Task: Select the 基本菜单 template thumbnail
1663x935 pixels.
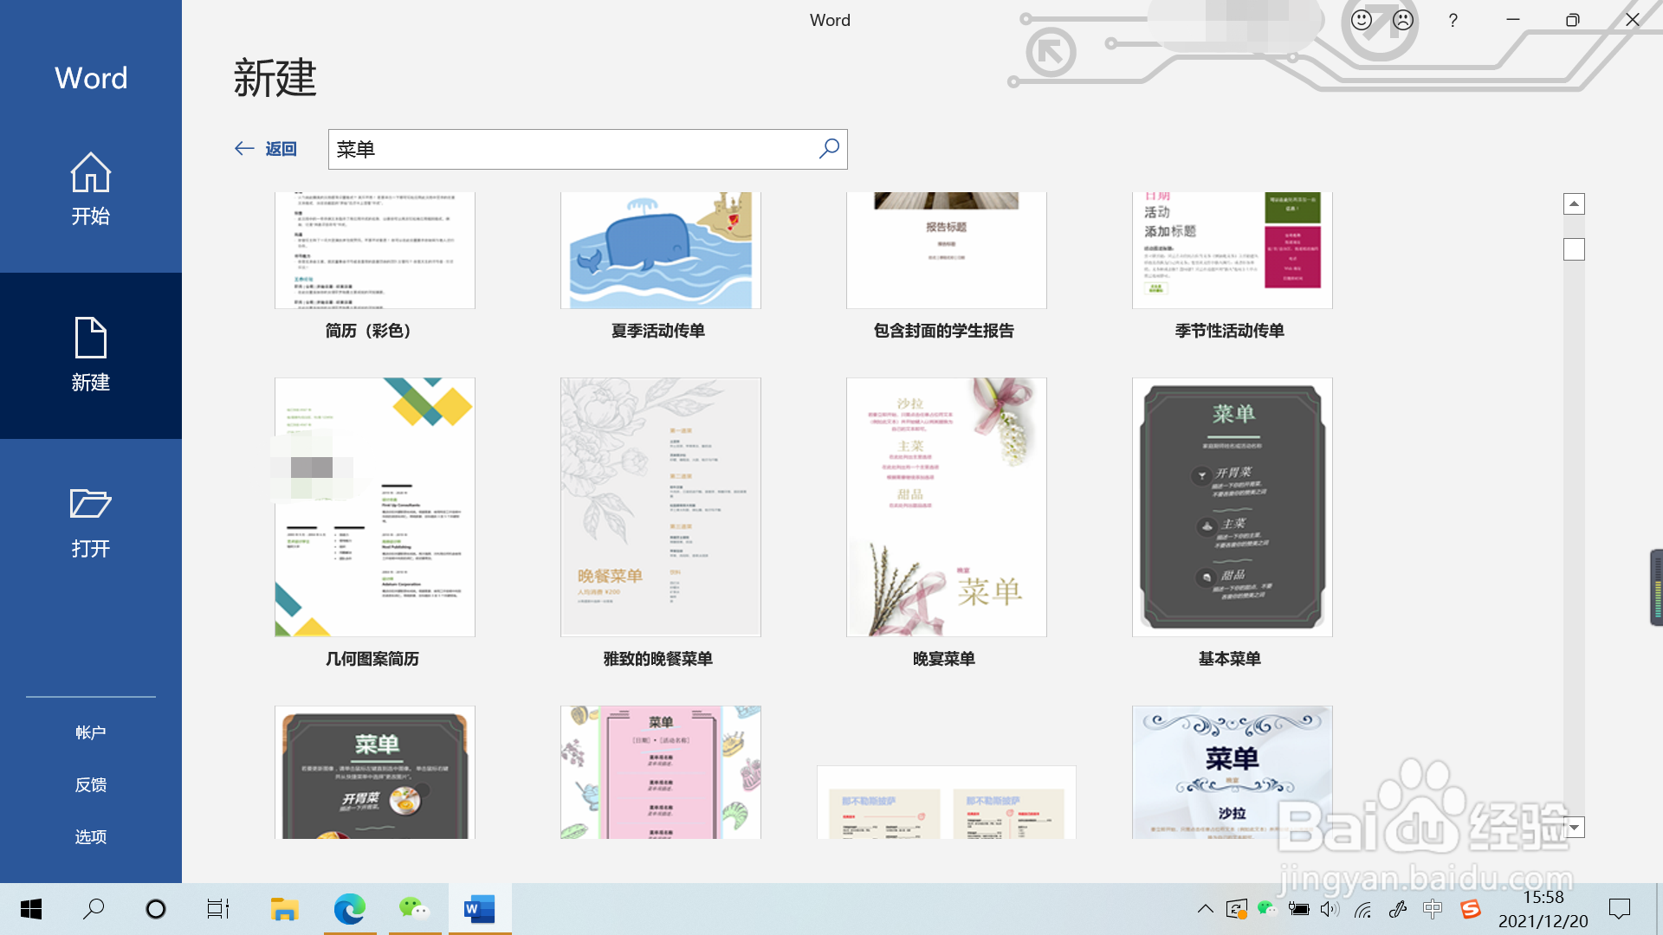Action: click(x=1232, y=507)
